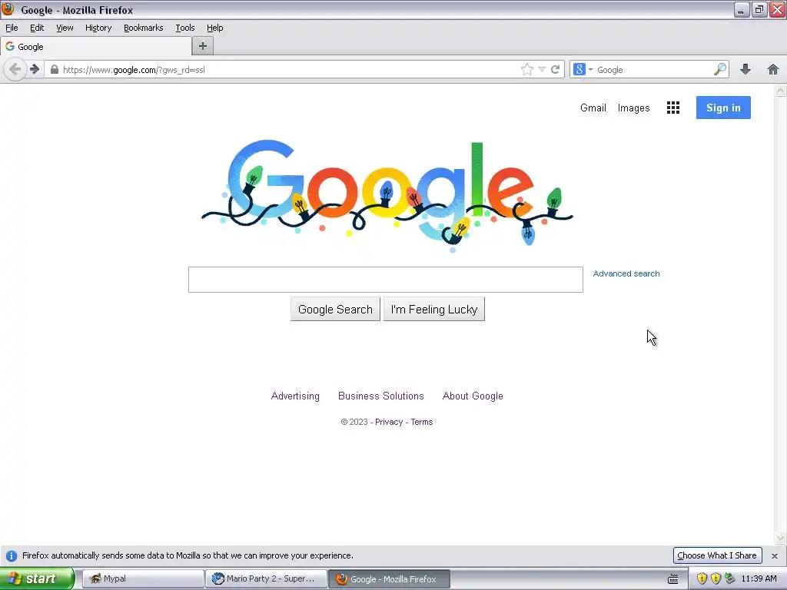Click Advanced search link
Image resolution: width=787 pixels, height=590 pixels.
(x=626, y=273)
